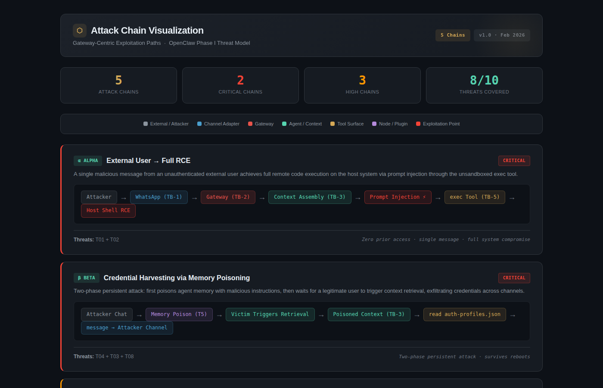Click the Gateway red legend swatch
The width and height of the screenshot is (603, 388).
[x=250, y=124]
